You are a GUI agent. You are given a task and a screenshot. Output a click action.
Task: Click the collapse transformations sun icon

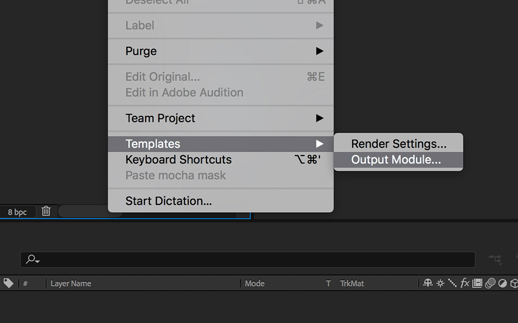click(440, 283)
